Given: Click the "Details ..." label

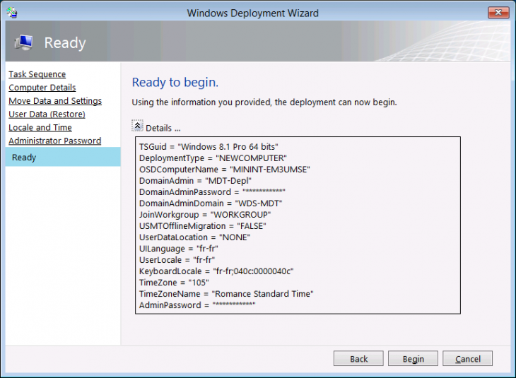Looking at the screenshot, I should [x=163, y=128].
